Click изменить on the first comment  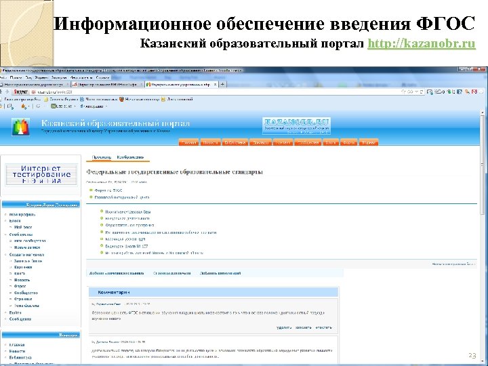coord(304,327)
